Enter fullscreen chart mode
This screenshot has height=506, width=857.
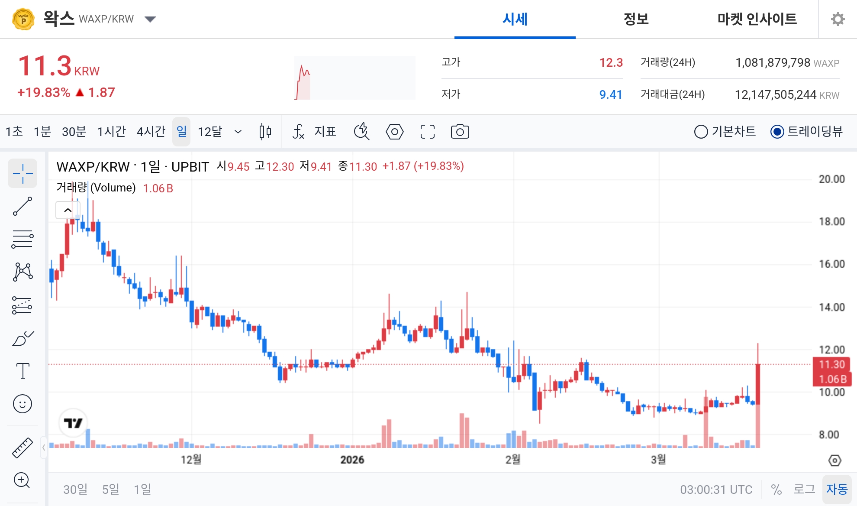tap(427, 132)
